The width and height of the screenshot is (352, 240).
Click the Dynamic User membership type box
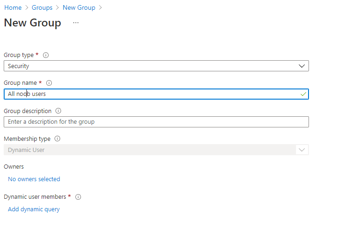156,150
